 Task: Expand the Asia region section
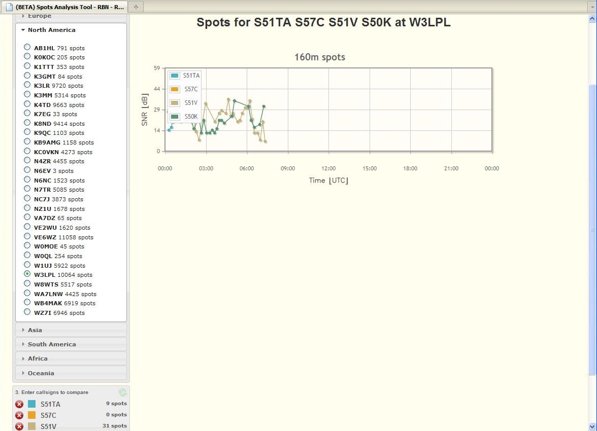tap(35, 330)
